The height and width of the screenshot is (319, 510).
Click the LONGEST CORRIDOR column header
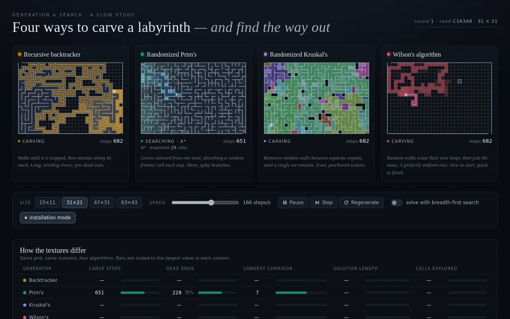268,269
